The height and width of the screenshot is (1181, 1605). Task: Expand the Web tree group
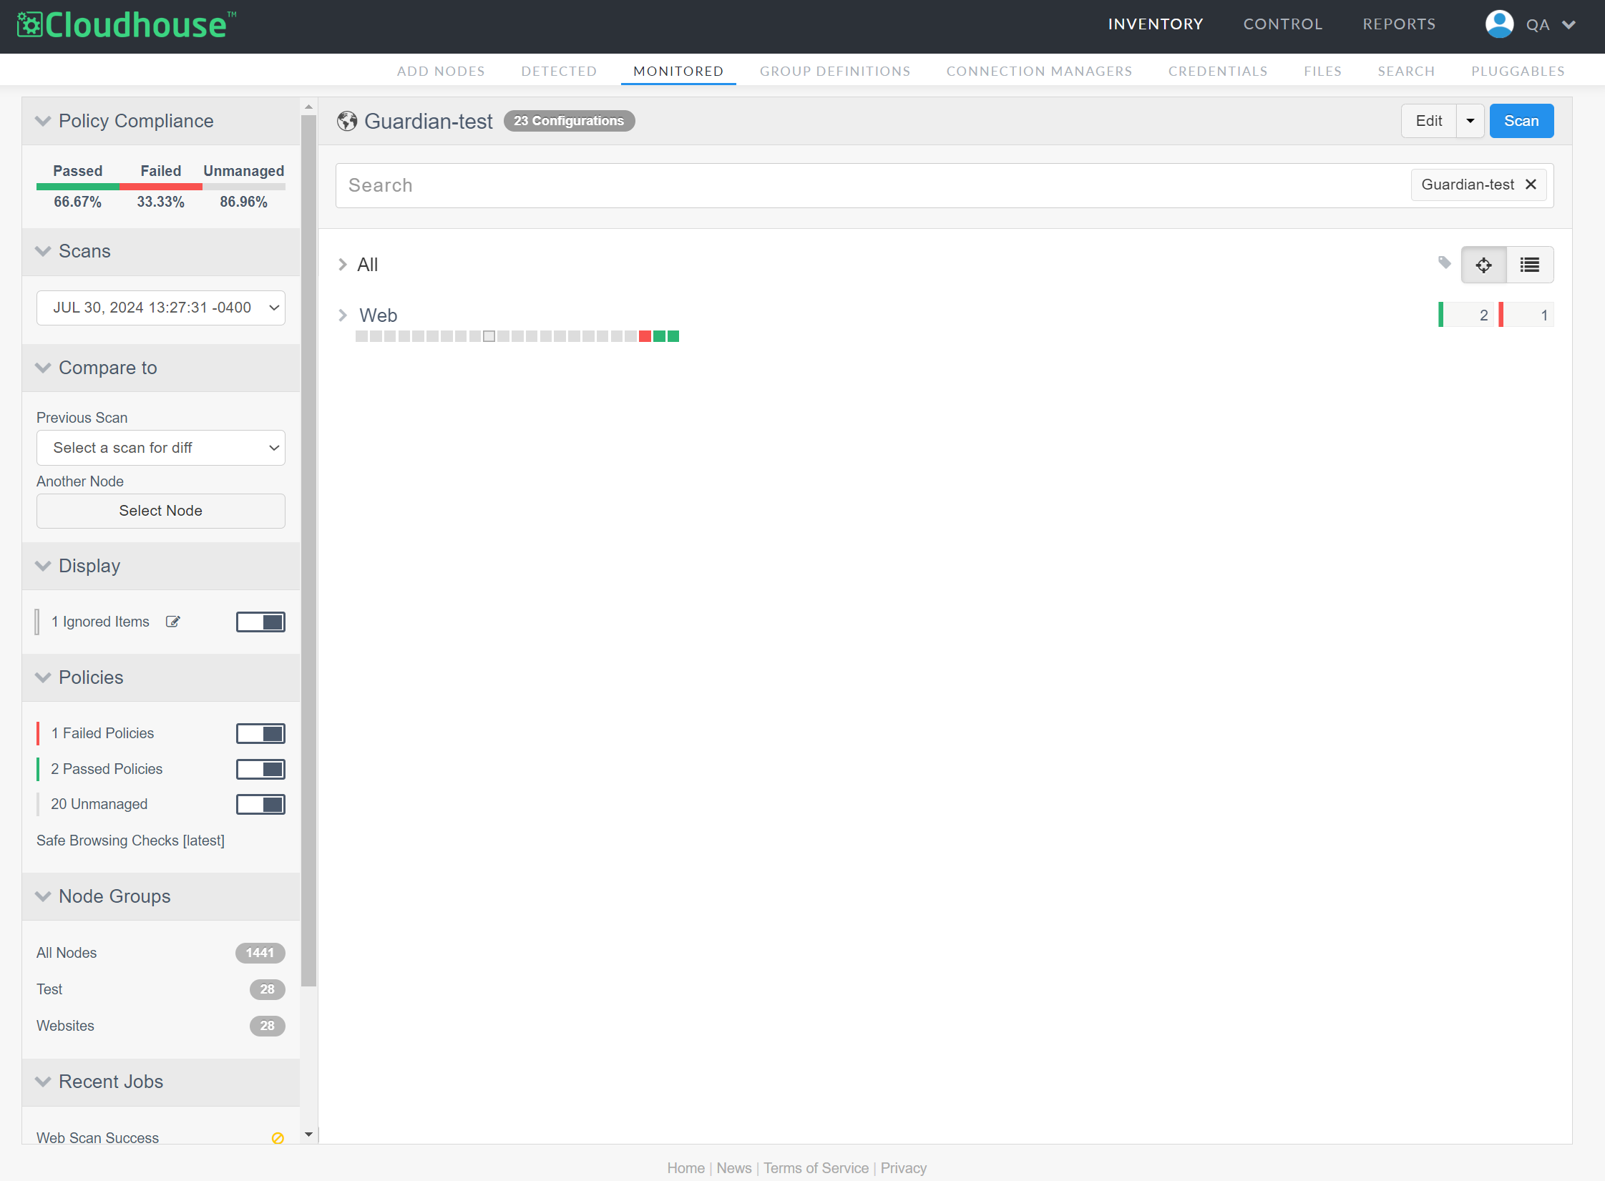343,315
